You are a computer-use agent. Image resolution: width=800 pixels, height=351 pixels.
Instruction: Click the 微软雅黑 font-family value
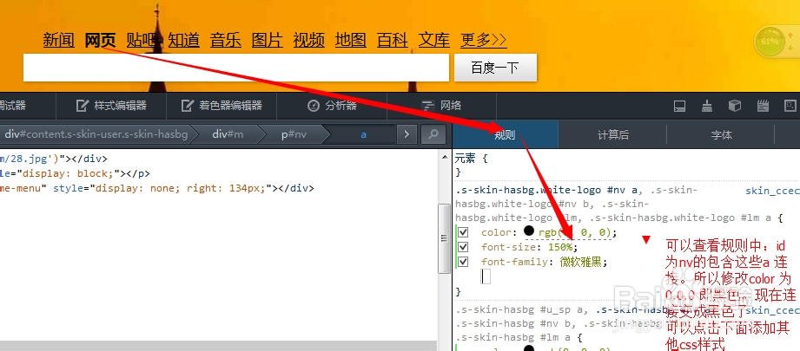(x=581, y=263)
